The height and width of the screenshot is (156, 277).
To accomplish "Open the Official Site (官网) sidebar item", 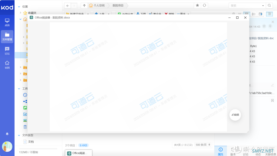I will coord(7,65).
